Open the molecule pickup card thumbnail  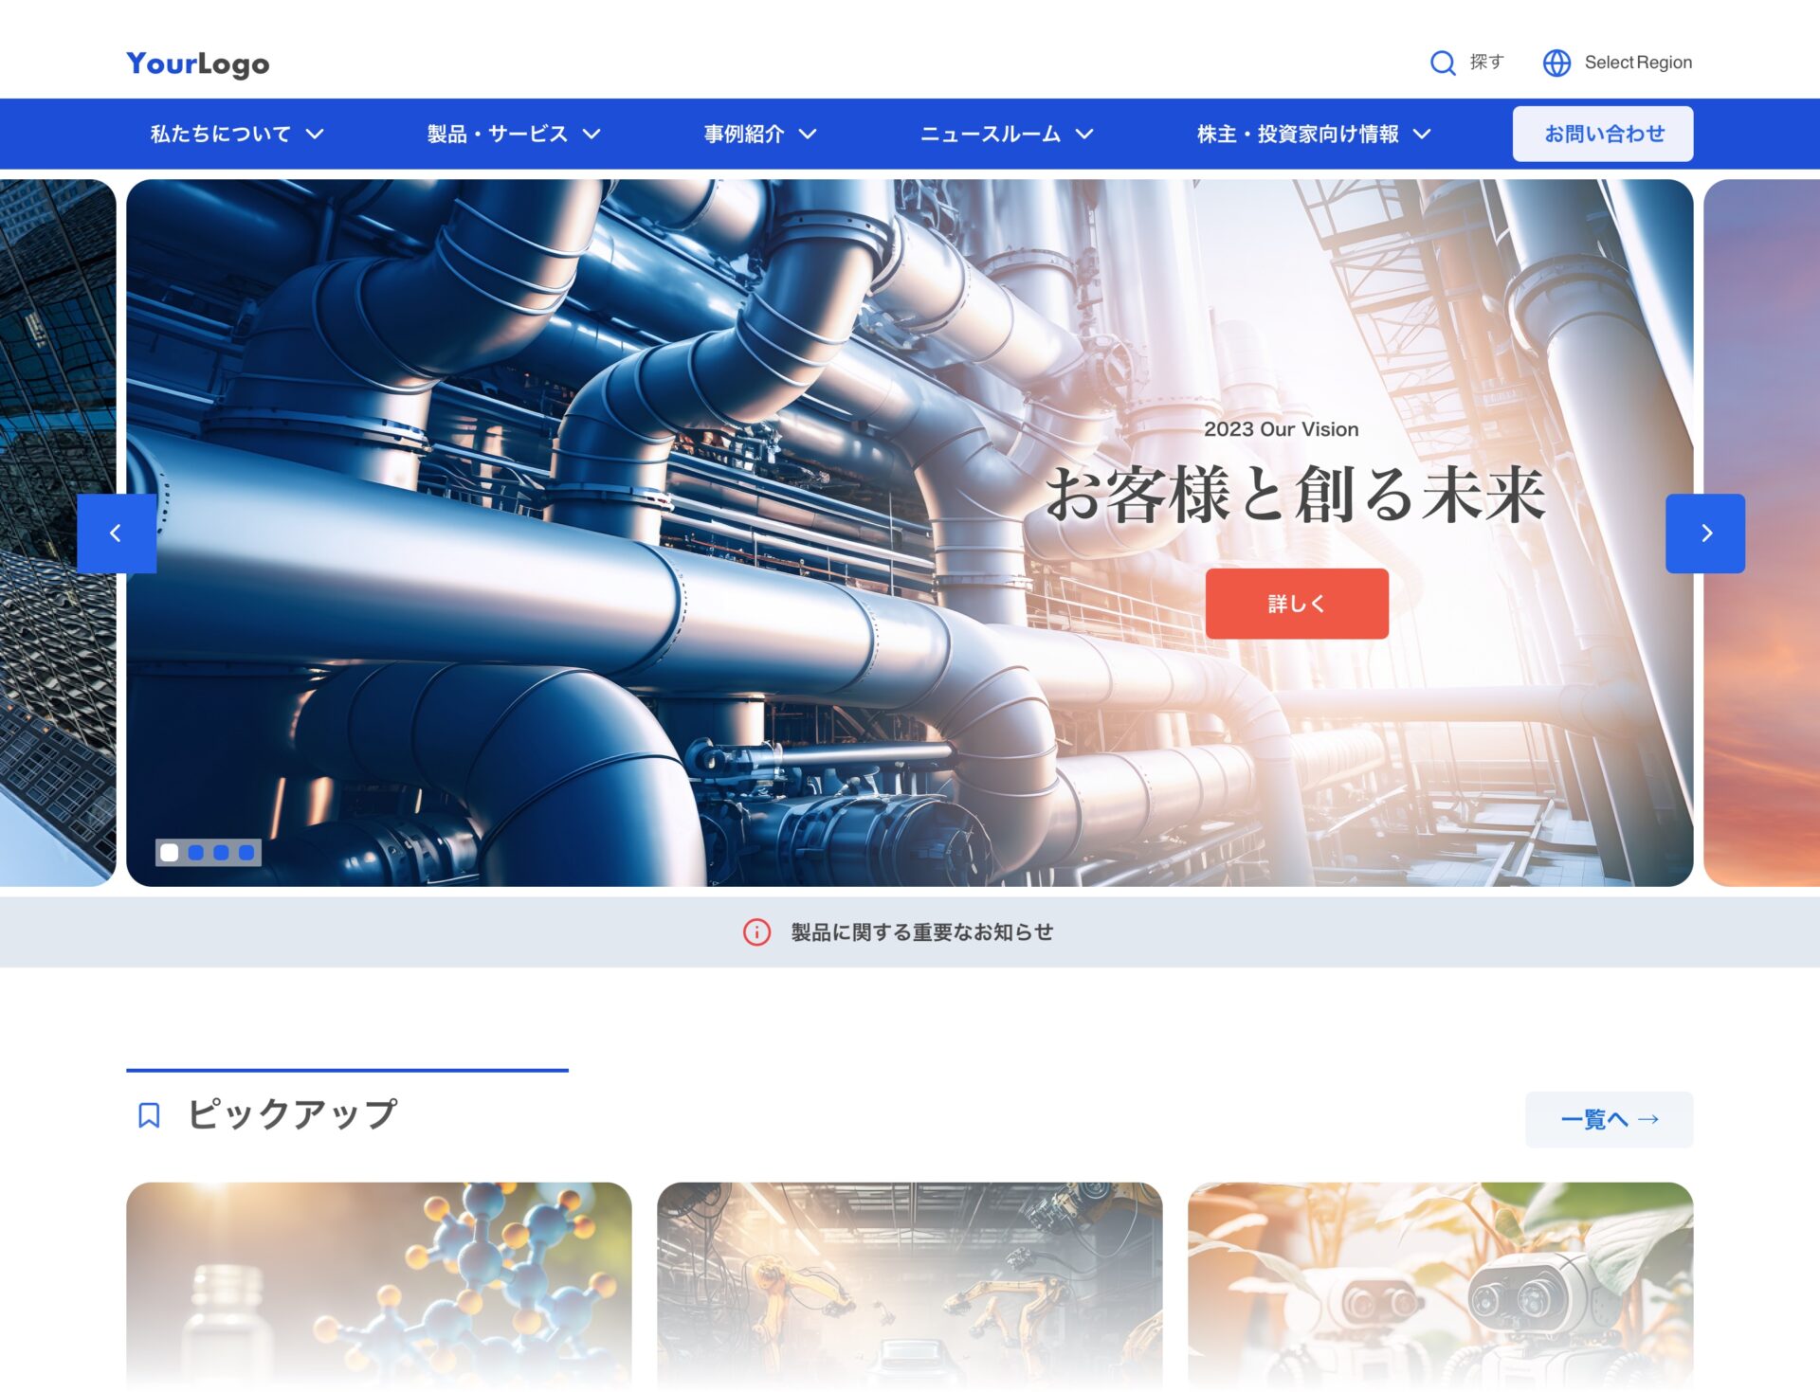click(379, 1286)
